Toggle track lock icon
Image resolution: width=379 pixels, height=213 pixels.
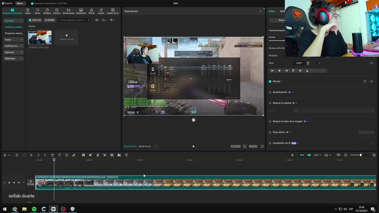coord(9,183)
